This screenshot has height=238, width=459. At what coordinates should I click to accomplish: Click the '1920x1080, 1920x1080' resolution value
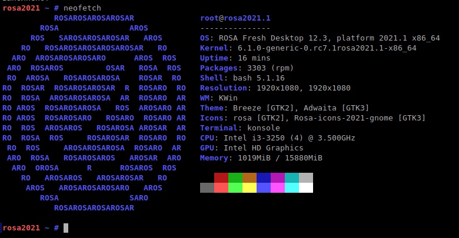pos(304,88)
